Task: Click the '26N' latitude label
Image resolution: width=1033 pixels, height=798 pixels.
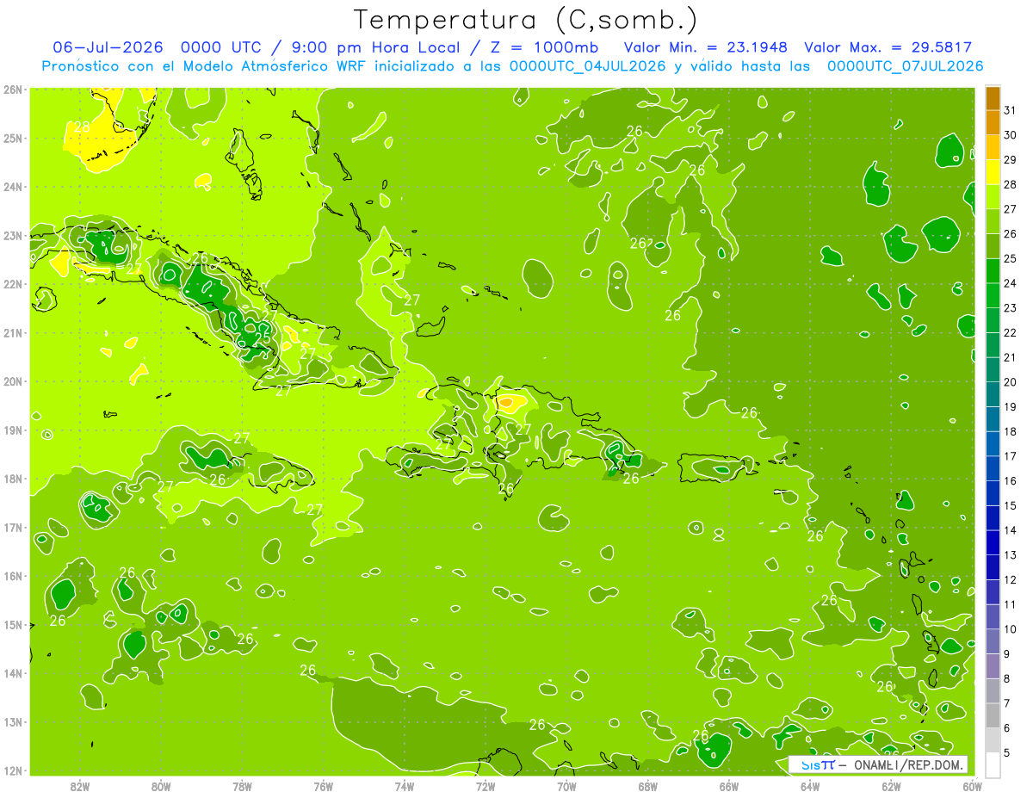Action: pos(13,90)
